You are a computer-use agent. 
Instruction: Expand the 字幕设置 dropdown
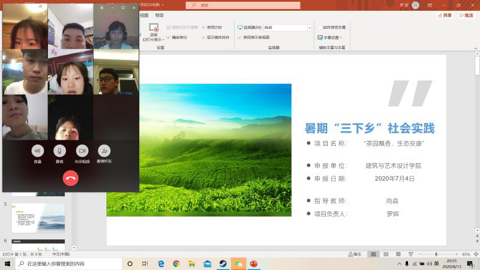click(x=329, y=37)
